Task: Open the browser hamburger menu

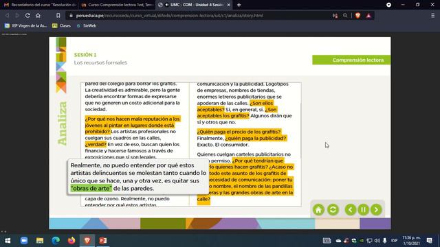Action: coord(432,16)
